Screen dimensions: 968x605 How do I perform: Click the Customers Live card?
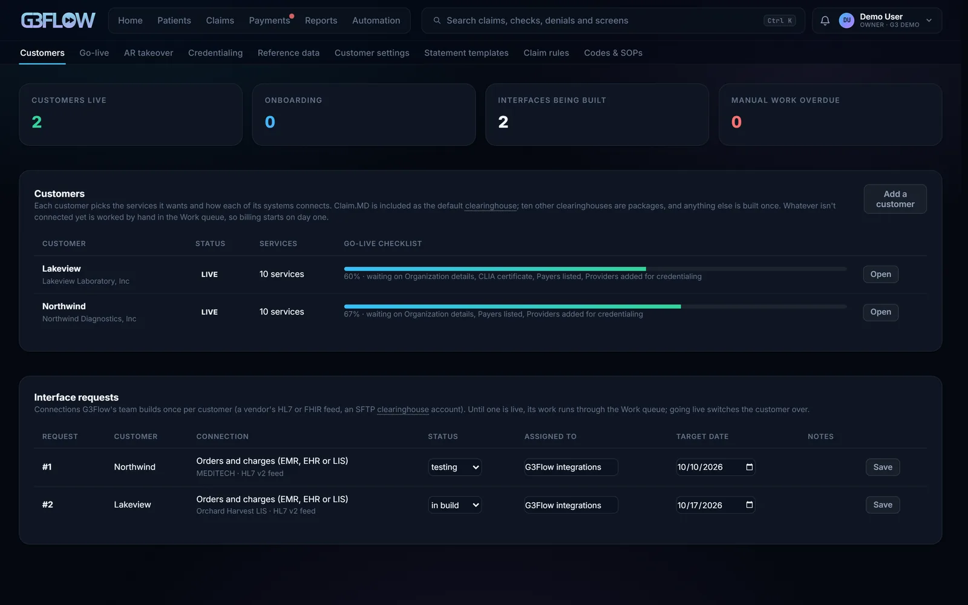[131, 114]
